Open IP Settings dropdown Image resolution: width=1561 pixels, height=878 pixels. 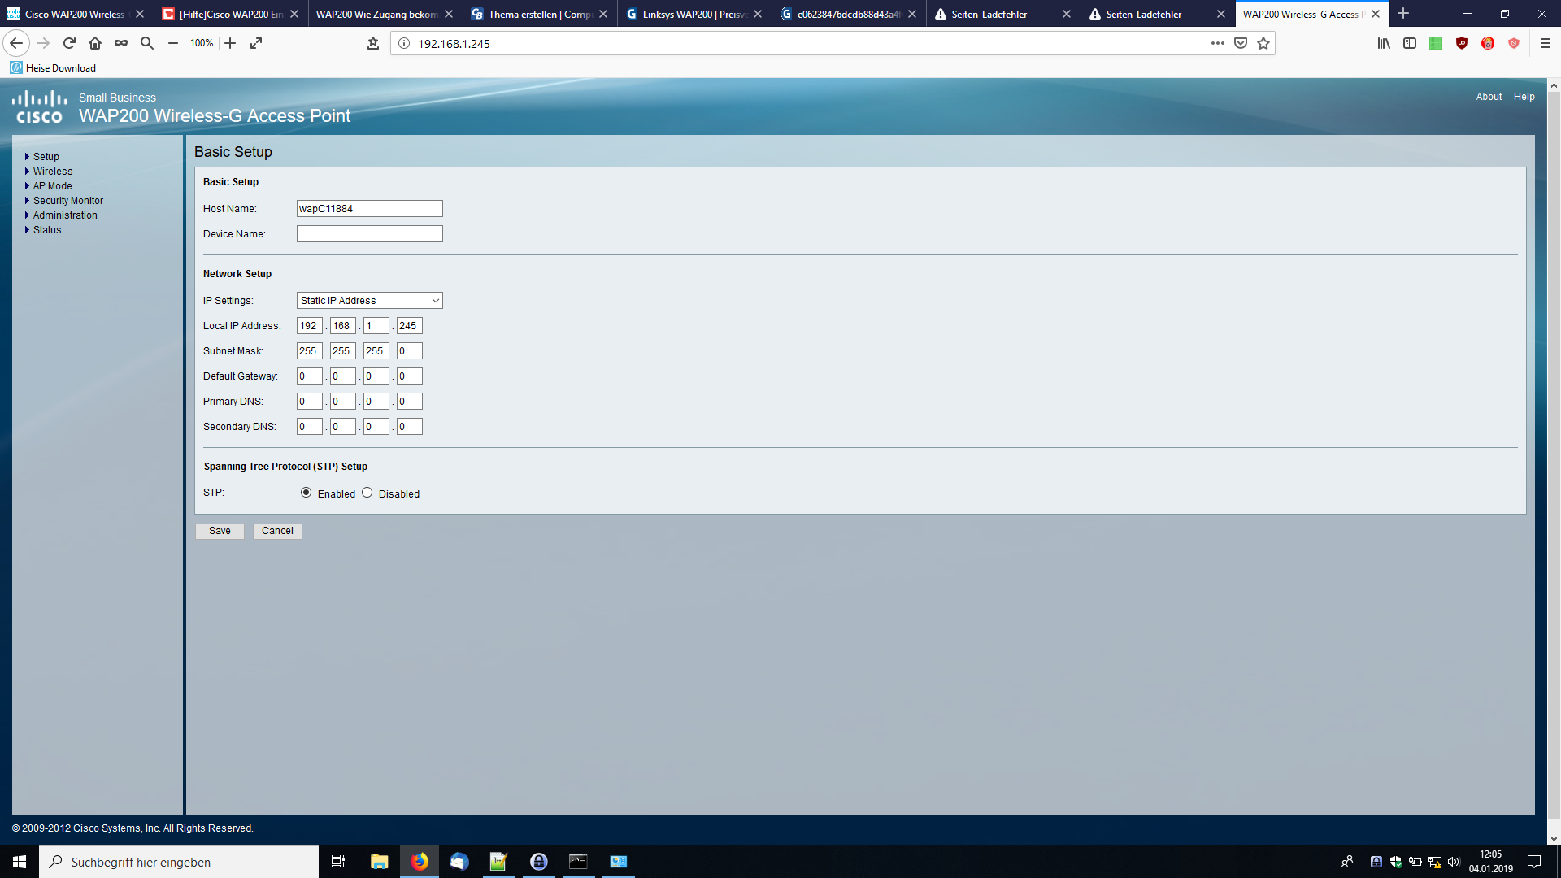tap(369, 301)
